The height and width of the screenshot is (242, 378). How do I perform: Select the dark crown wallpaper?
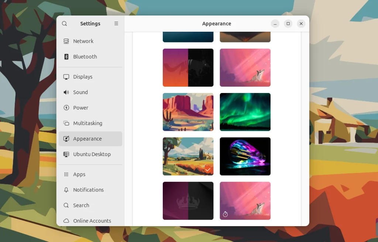(188, 201)
